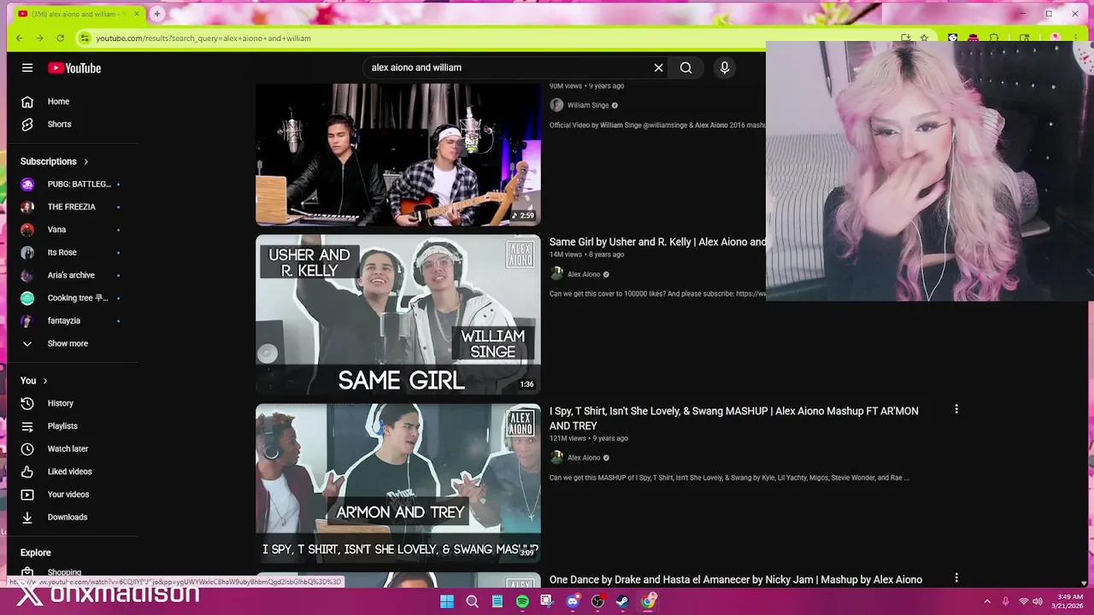Open the One Dance by Drake mashup title
Viewport: 1094px width, 615px height.
(x=736, y=580)
